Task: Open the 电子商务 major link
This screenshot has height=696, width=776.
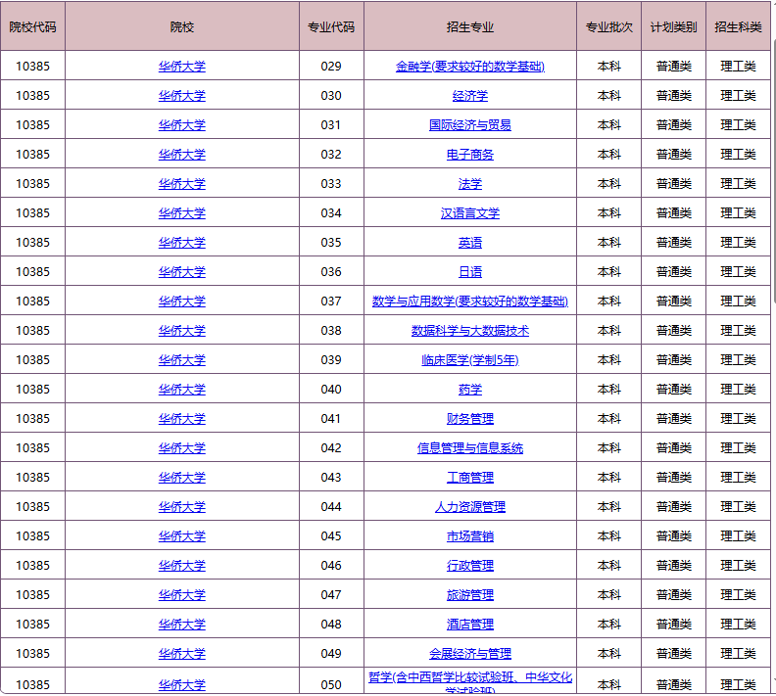Action: [x=469, y=155]
